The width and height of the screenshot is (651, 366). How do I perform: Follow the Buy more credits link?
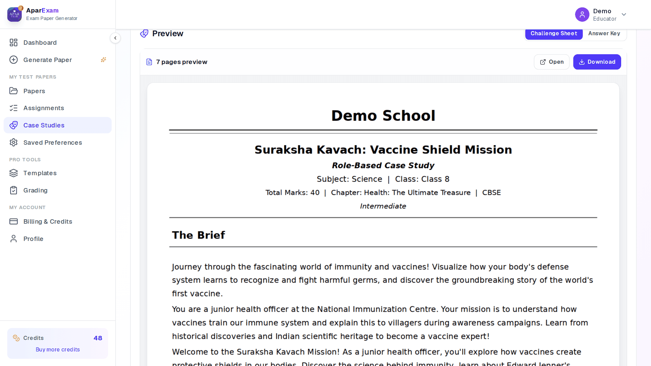[x=58, y=350]
